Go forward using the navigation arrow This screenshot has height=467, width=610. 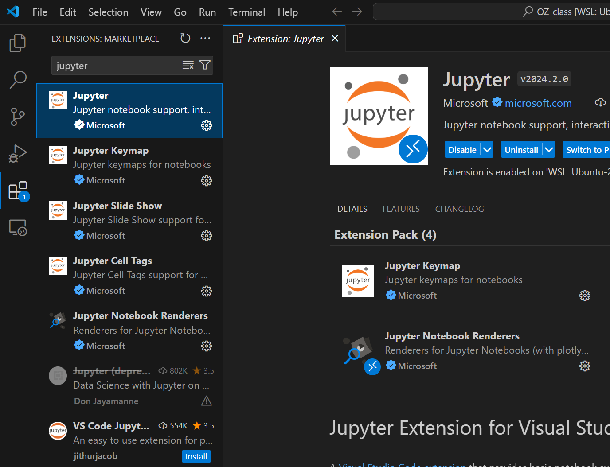tap(357, 12)
